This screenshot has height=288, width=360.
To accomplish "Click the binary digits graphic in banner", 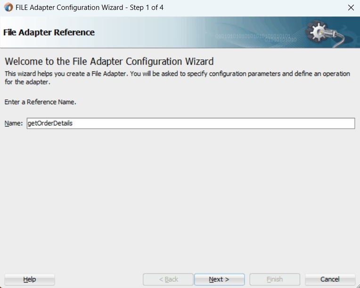I will click(x=255, y=38).
